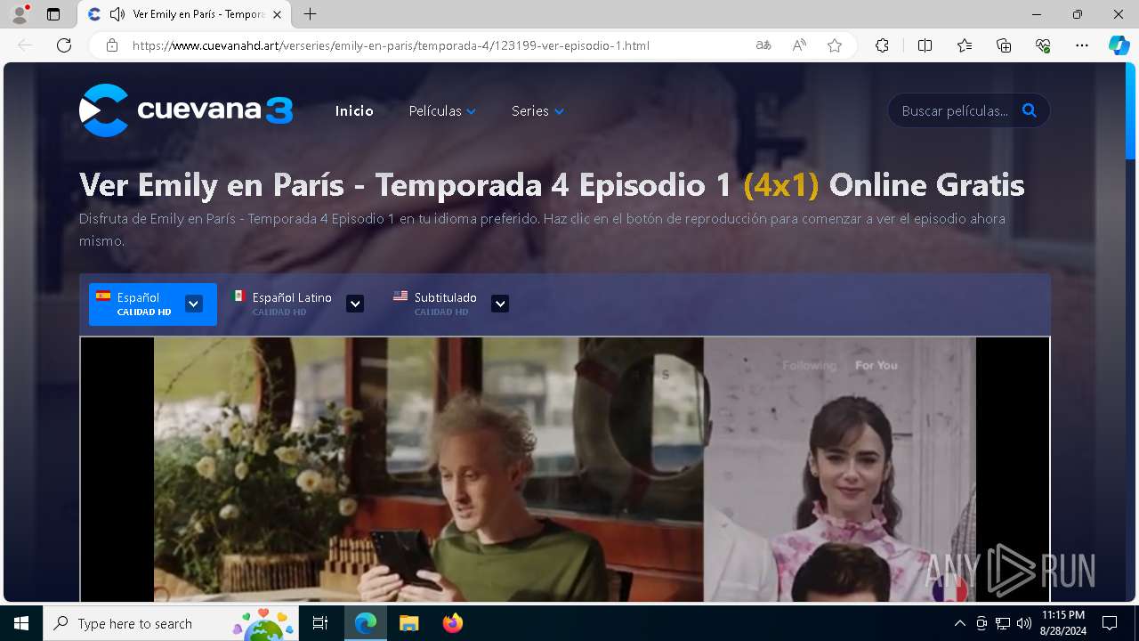Launch Firefox from the taskbar
Image resolution: width=1139 pixels, height=641 pixels.
coord(452,623)
